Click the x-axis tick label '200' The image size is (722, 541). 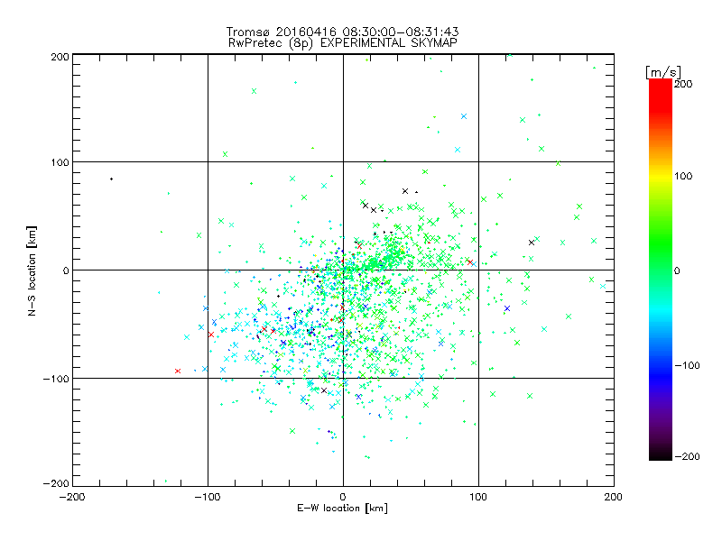[x=614, y=497]
